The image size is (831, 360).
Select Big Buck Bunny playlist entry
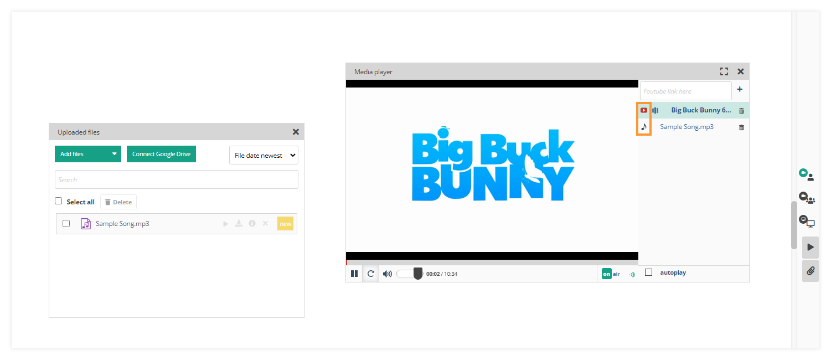pos(701,110)
